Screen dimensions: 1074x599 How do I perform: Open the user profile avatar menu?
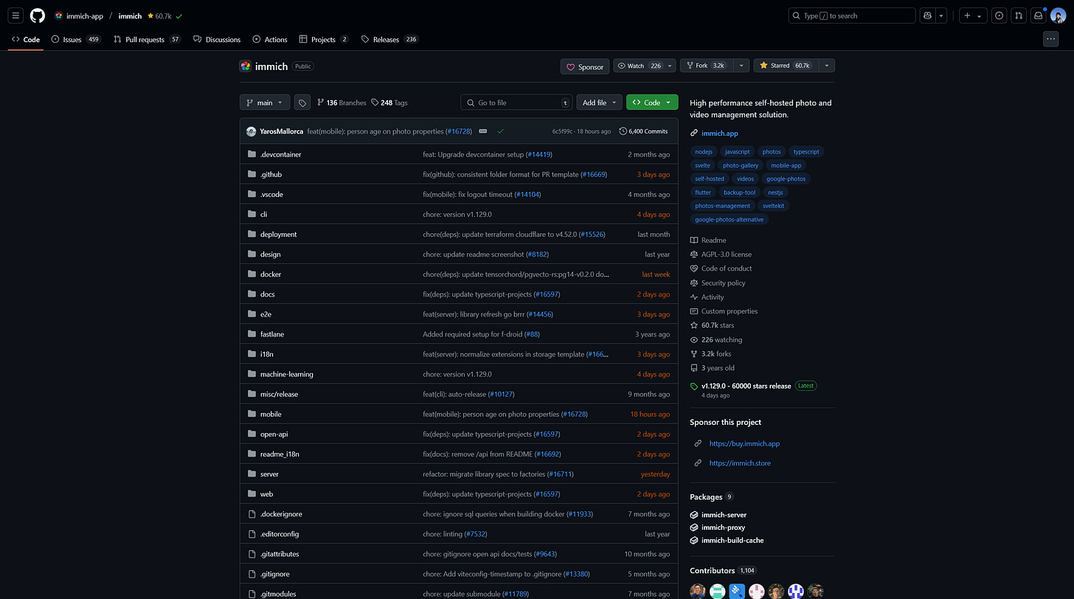click(x=1059, y=15)
